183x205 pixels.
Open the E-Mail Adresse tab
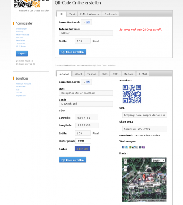pos(90,14)
